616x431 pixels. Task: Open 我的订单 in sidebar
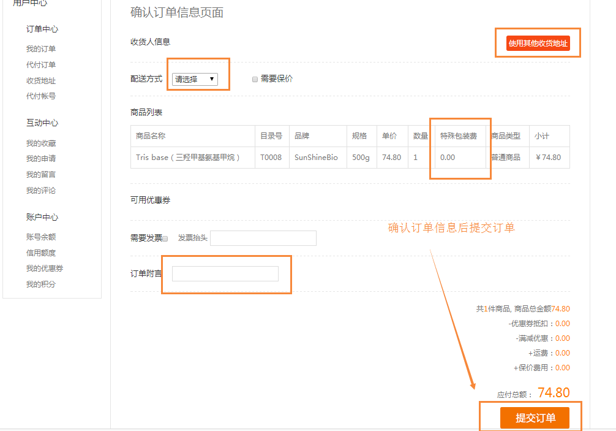click(41, 49)
